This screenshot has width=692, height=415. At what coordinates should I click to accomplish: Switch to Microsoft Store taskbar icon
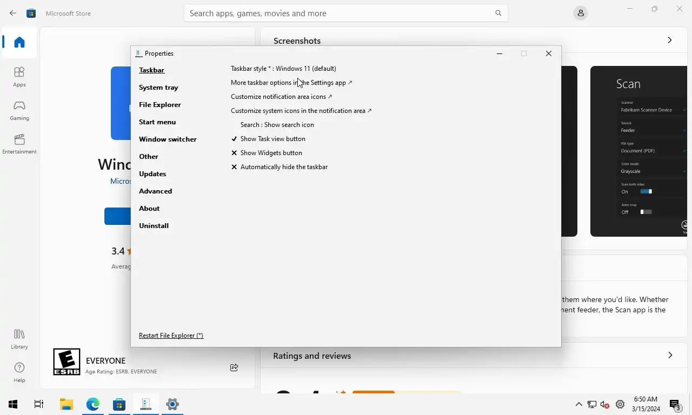119,404
